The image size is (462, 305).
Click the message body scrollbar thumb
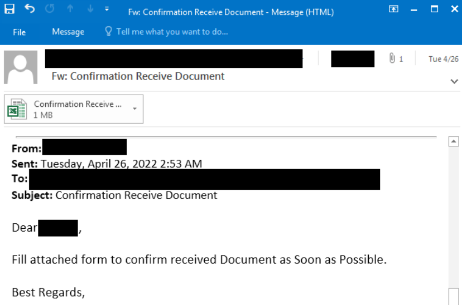[454, 296]
